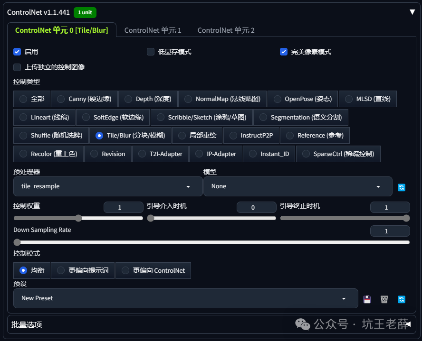Delete the preset with the trash icon
This screenshot has width=422, height=341.
384,299
